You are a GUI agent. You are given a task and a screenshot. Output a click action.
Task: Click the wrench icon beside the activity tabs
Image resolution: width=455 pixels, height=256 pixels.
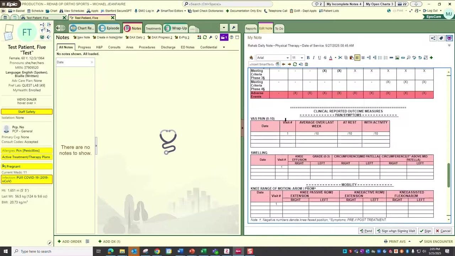[234, 28]
